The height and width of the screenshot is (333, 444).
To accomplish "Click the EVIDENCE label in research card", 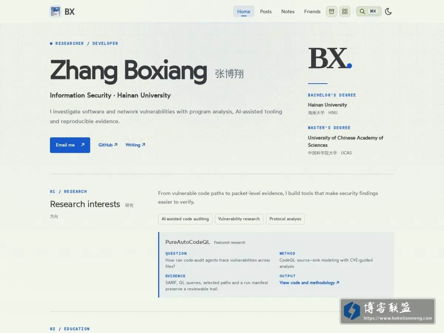I will point(175,276).
